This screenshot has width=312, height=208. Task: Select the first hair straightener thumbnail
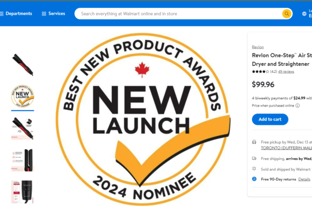pyautogui.click(x=22, y=64)
